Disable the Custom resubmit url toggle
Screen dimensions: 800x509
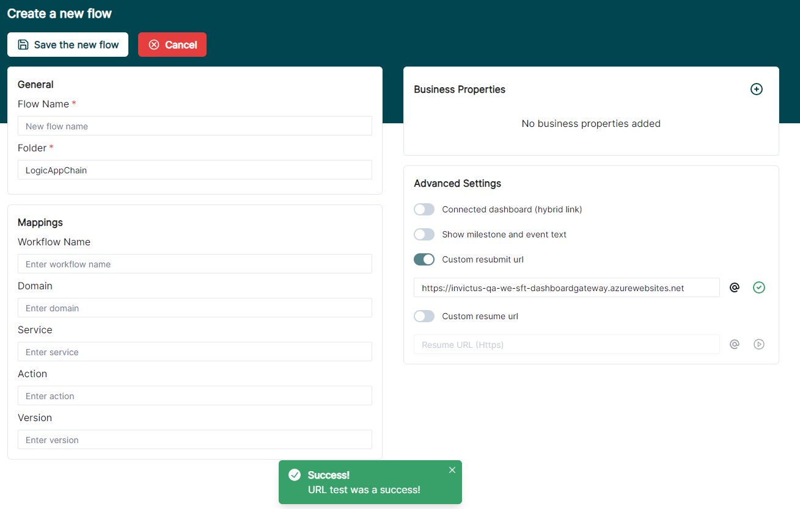point(424,259)
